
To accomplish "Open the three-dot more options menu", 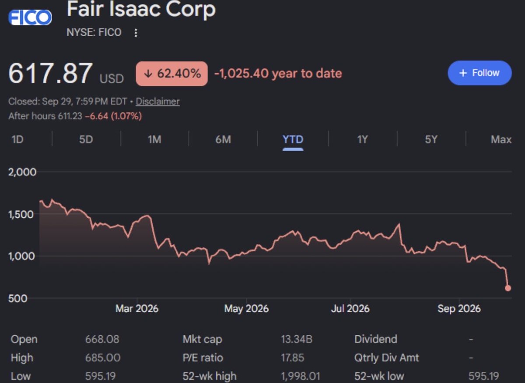I will click(136, 33).
